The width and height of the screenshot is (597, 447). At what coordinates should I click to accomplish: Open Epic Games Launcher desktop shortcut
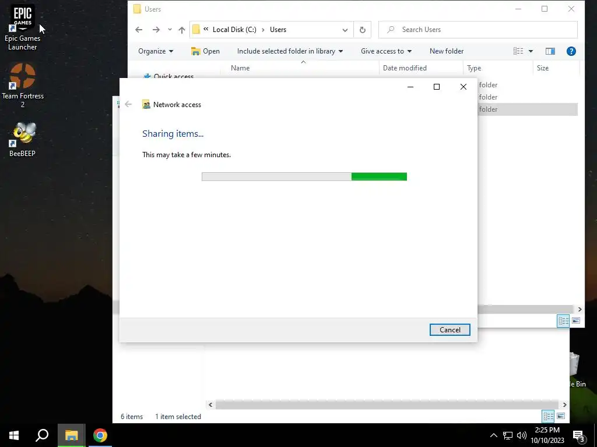23,27
